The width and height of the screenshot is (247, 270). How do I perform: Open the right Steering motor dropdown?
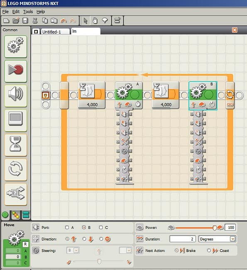tap(126, 251)
